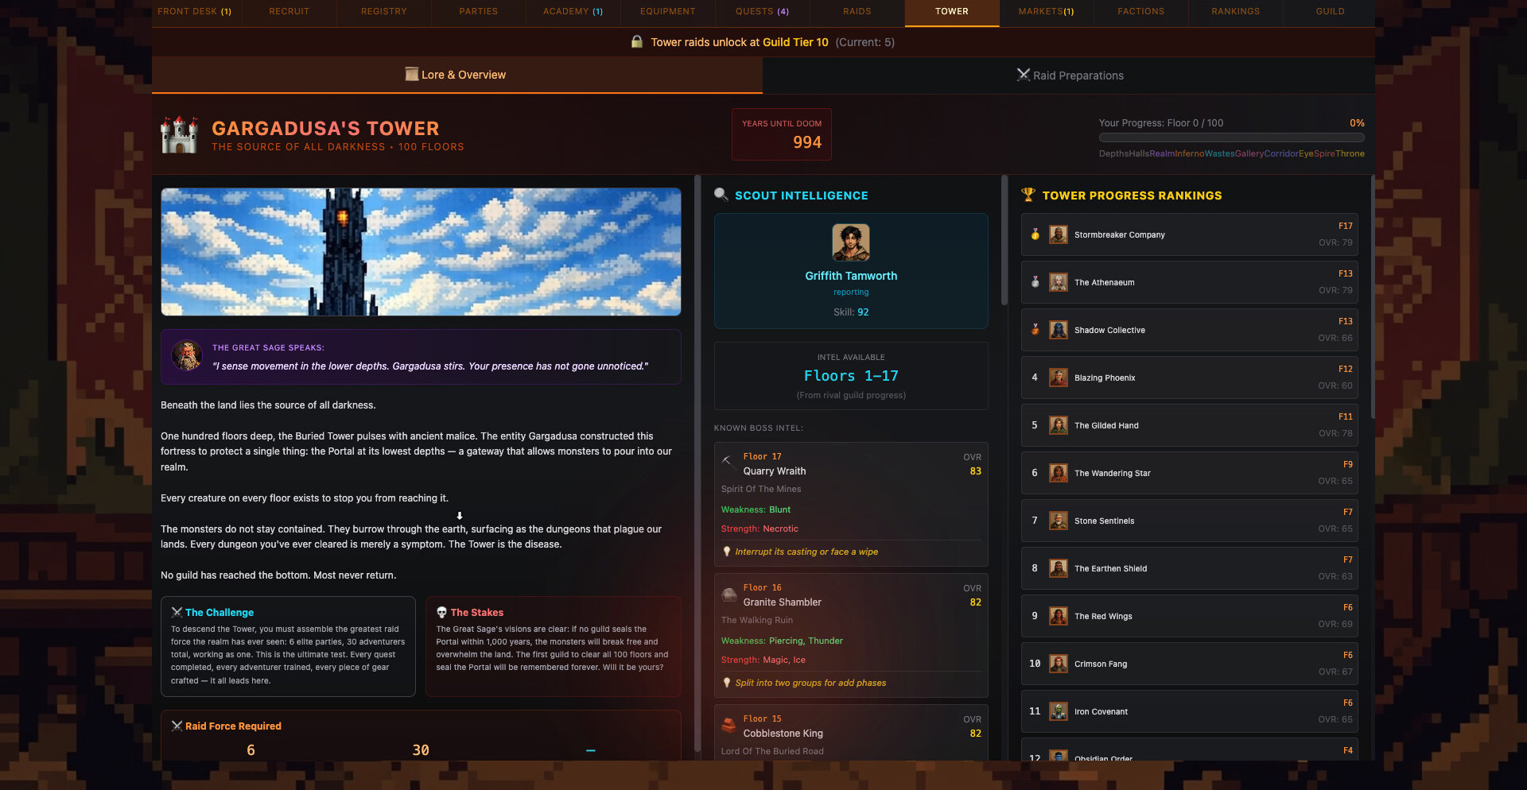Open the Quests menu

761,12
